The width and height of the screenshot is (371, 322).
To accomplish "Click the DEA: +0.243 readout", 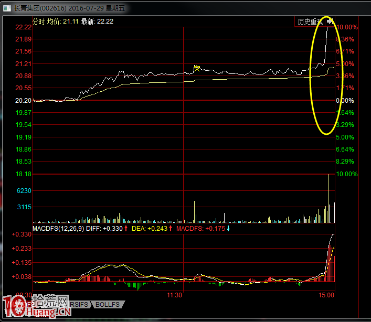I will click(x=150, y=228).
